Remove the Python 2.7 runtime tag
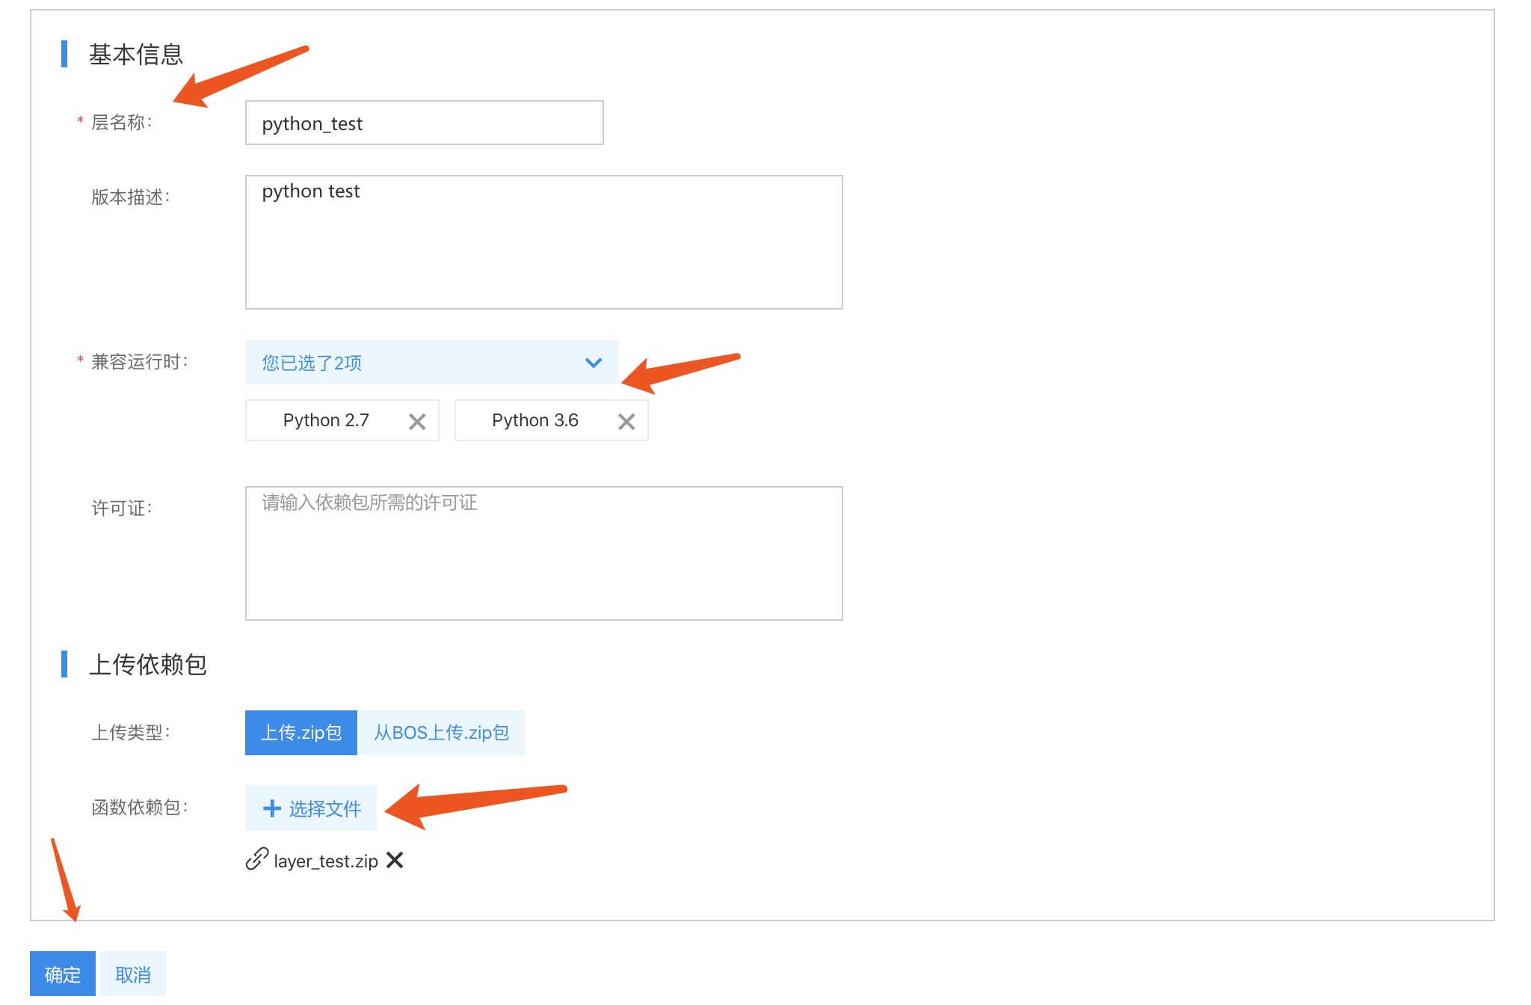1531x1005 pixels. point(417,422)
